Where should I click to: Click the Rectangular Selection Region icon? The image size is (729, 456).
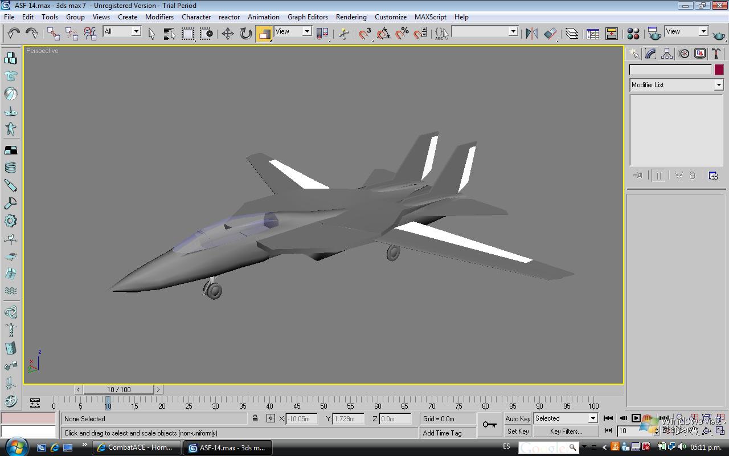(x=188, y=34)
